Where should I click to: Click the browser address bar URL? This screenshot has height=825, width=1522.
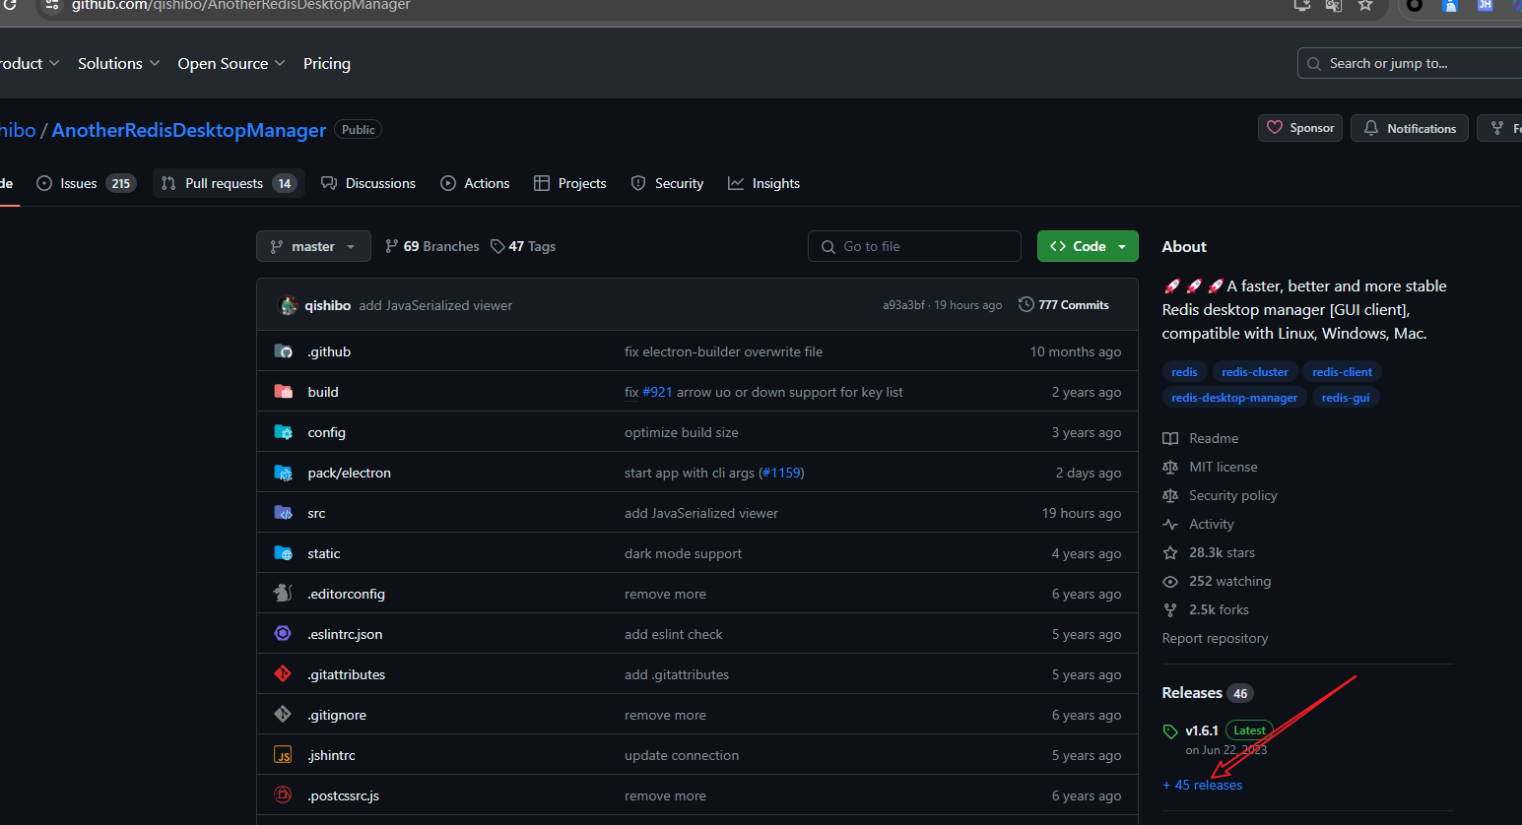click(240, 6)
